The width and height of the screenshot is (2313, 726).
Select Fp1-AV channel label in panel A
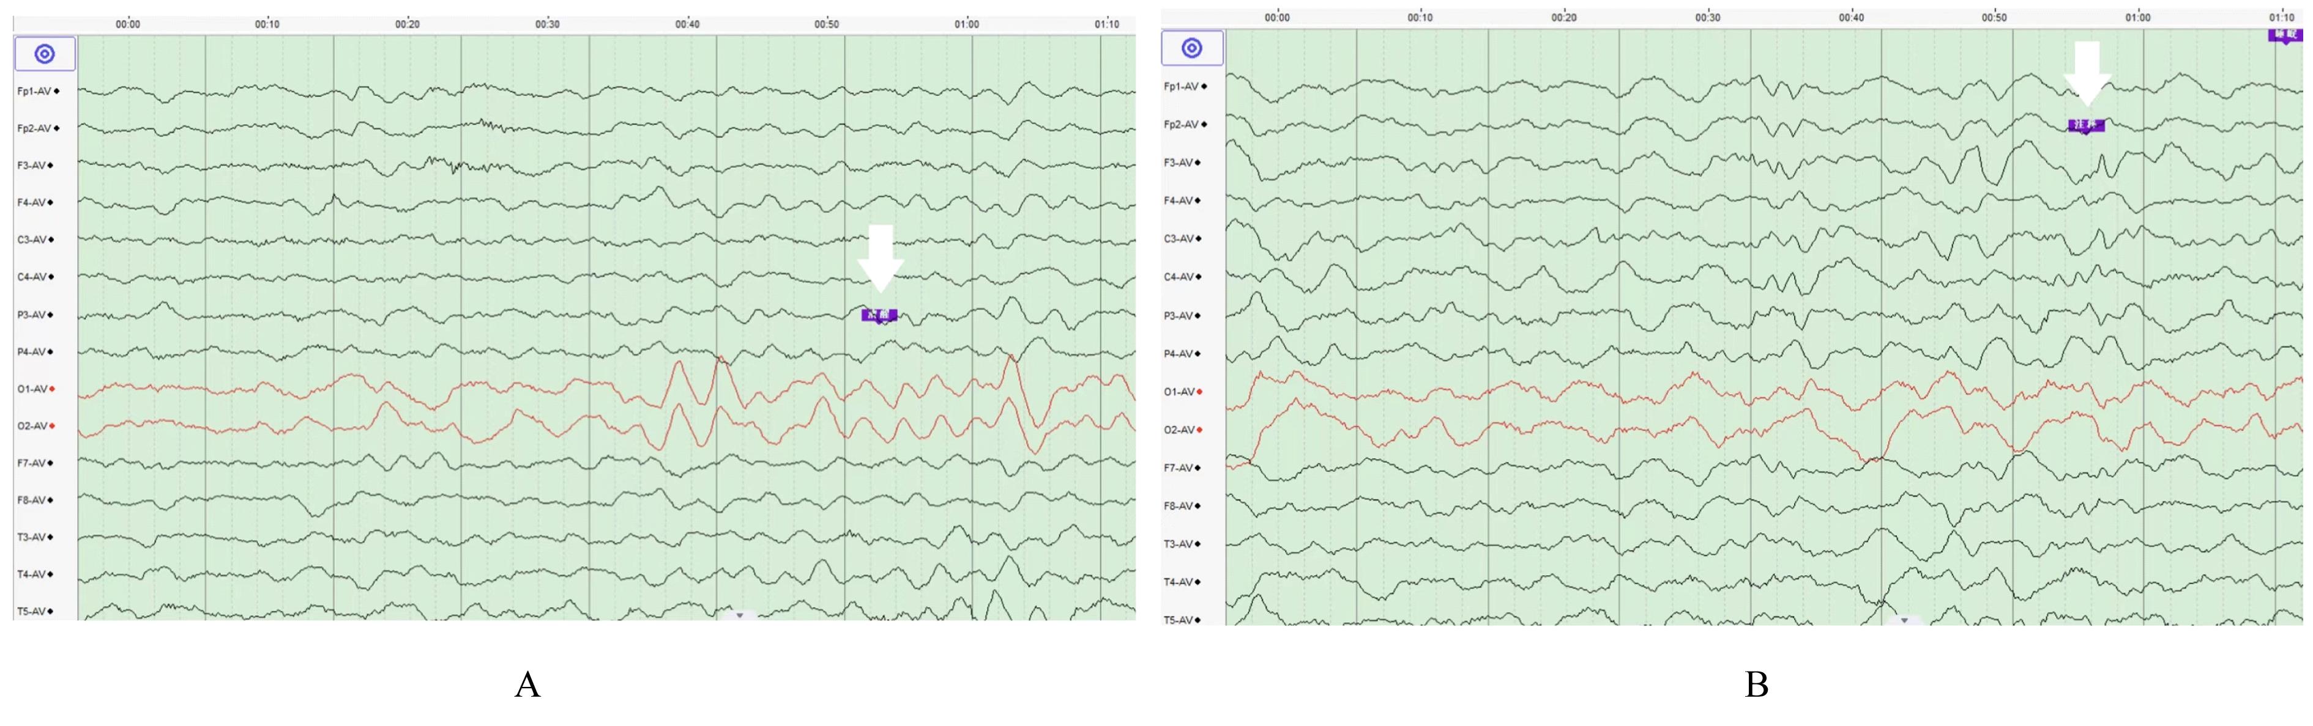(x=35, y=92)
